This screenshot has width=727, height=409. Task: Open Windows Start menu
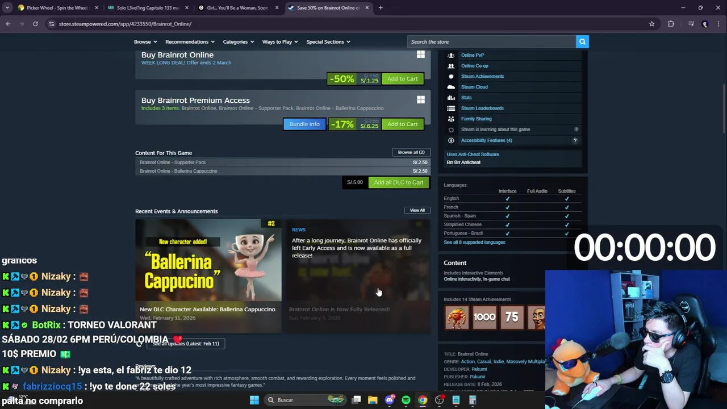coord(254,400)
